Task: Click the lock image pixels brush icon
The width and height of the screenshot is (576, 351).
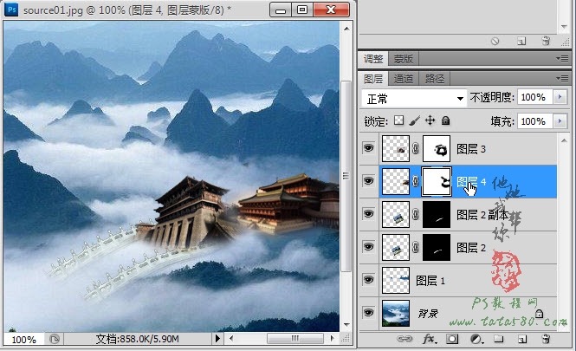Action: click(x=414, y=120)
